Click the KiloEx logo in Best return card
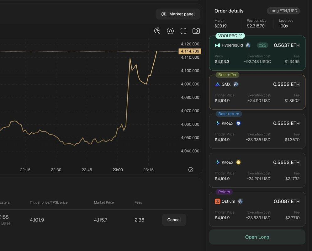Screen dimensions: 312x251 [218, 123]
